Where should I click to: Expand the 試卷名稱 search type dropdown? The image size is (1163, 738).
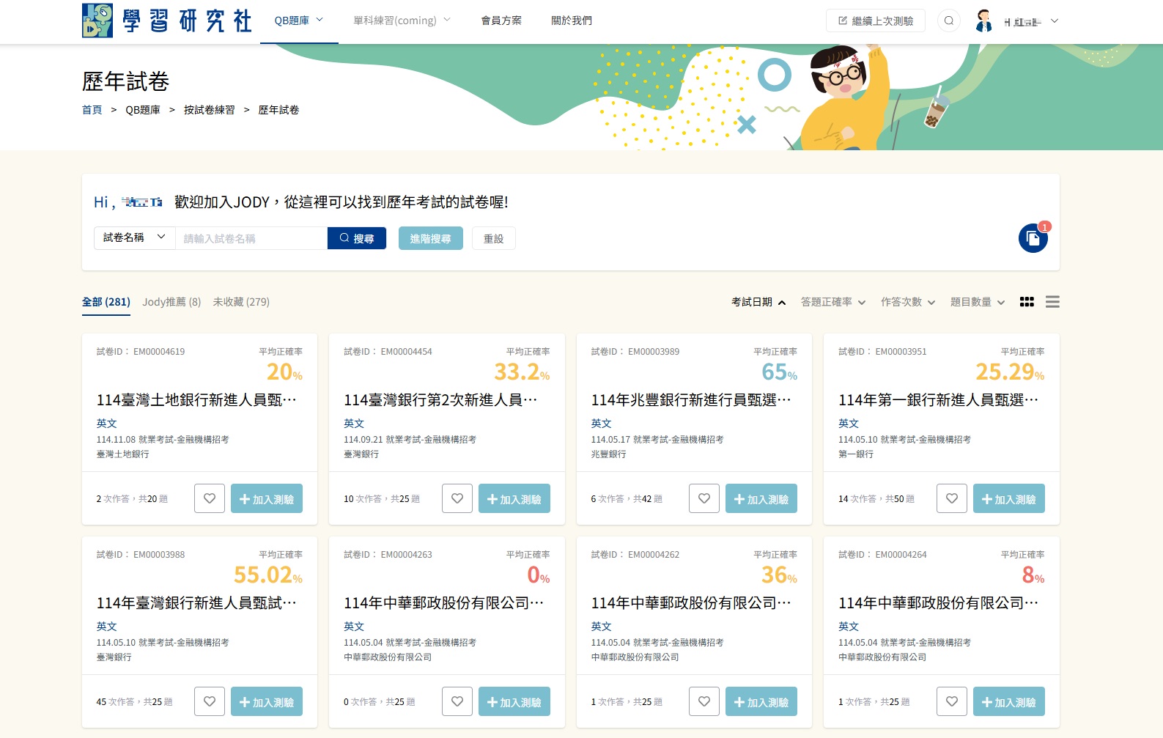[134, 237]
